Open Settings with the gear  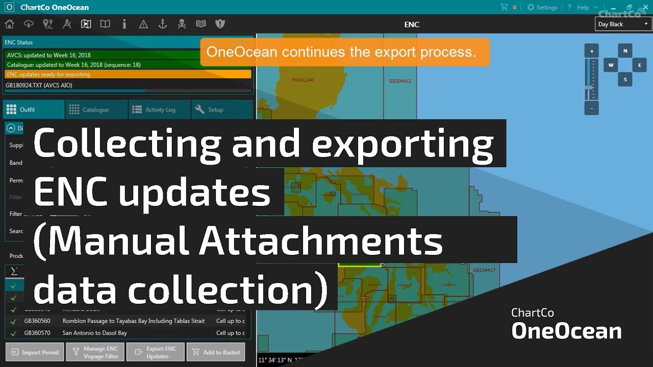click(x=542, y=8)
